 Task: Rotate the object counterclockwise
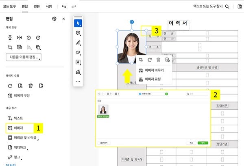[x=28, y=38]
